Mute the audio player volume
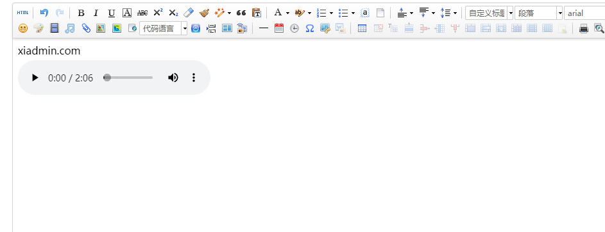This screenshot has width=605, height=232. 173,78
